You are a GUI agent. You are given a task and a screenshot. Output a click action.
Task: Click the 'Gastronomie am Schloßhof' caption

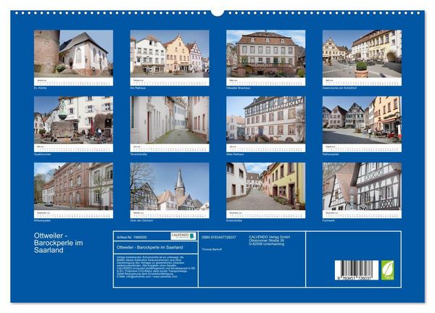click(339, 88)
